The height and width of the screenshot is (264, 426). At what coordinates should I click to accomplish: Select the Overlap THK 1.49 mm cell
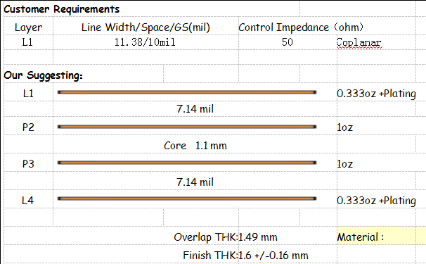[226, 237]
